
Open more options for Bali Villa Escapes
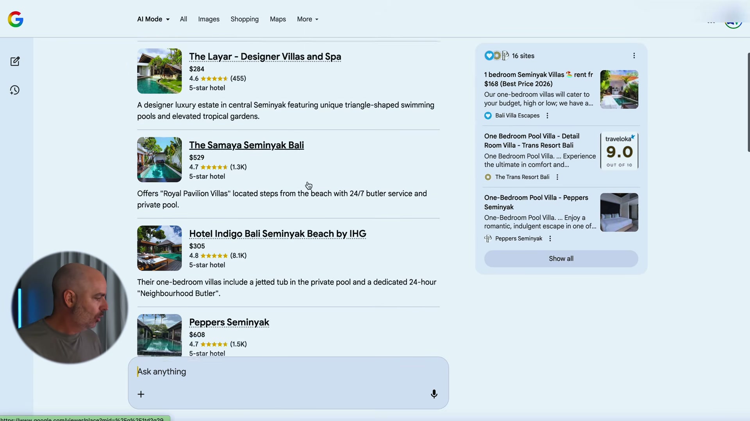[547, 115]
